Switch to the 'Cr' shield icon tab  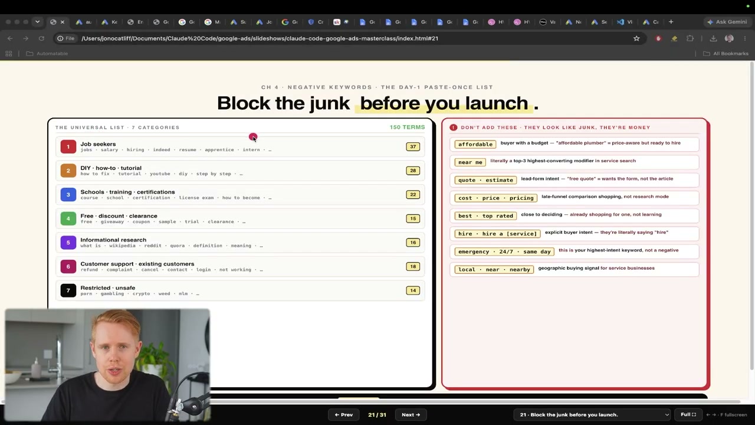[x=316, y=22]
